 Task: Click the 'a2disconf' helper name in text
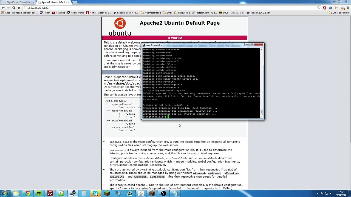[x=157, y=177]
